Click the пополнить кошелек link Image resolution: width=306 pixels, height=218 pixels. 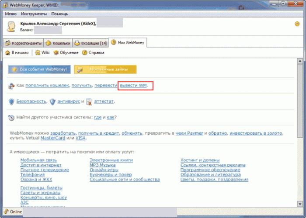point(47,85)
